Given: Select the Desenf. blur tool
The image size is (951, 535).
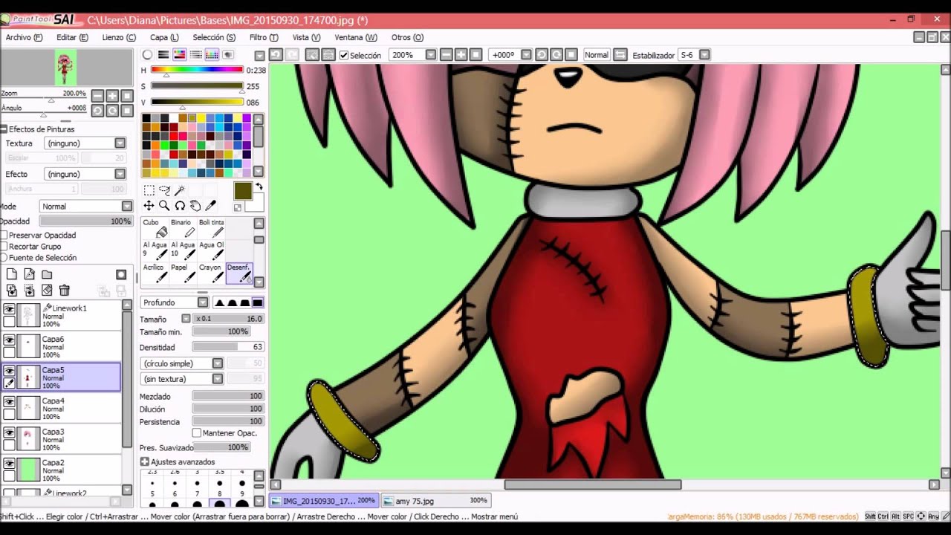Looking at the screenshot, I should pos(239,273).
